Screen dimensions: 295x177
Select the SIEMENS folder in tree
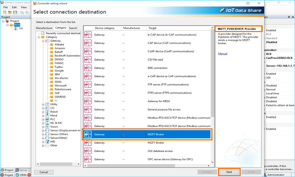click(60, 97)
